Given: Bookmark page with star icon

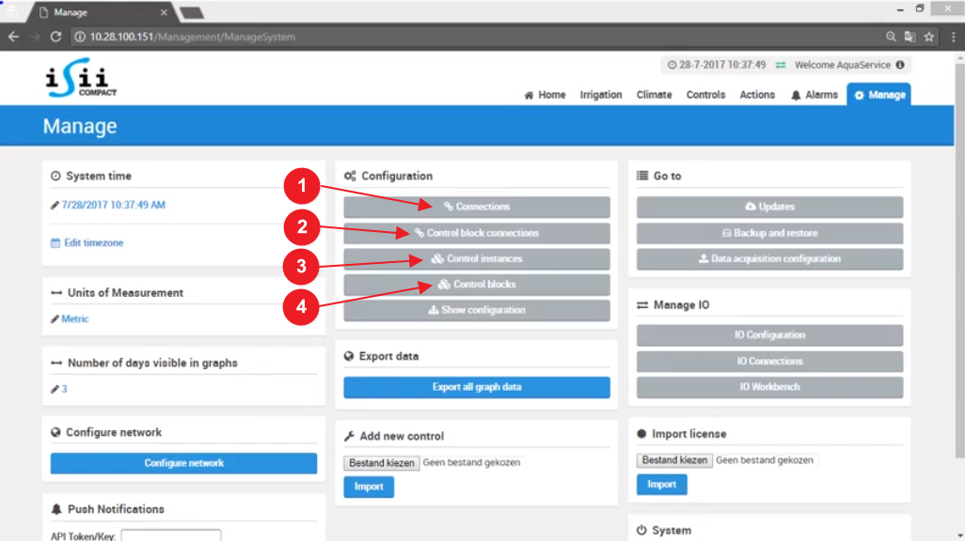Looking at the screenshot, I should pyautogui.click(x=929, y=37).
